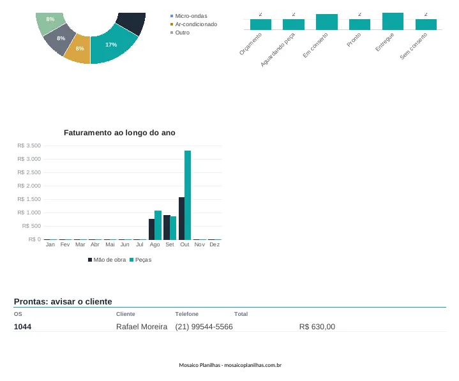
Task: Click the 'R$ 3.500' axis value
Action: 29,146
